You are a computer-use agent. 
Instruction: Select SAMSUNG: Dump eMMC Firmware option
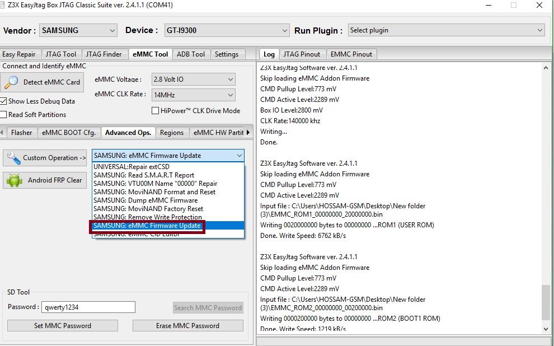point(168,200)
